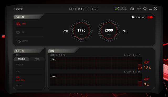Switch to the battery (电池) tab
The width and height of the screenshot is (168, 97).
[37, 59]
